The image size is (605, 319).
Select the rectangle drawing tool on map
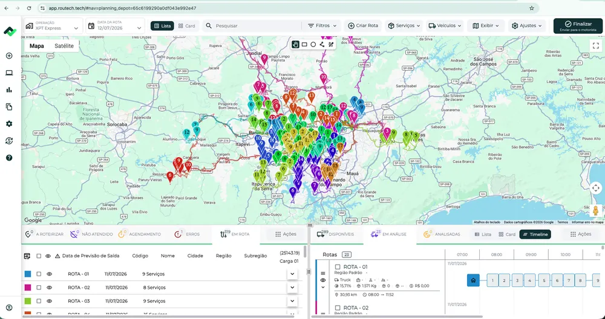click(304, 45)
